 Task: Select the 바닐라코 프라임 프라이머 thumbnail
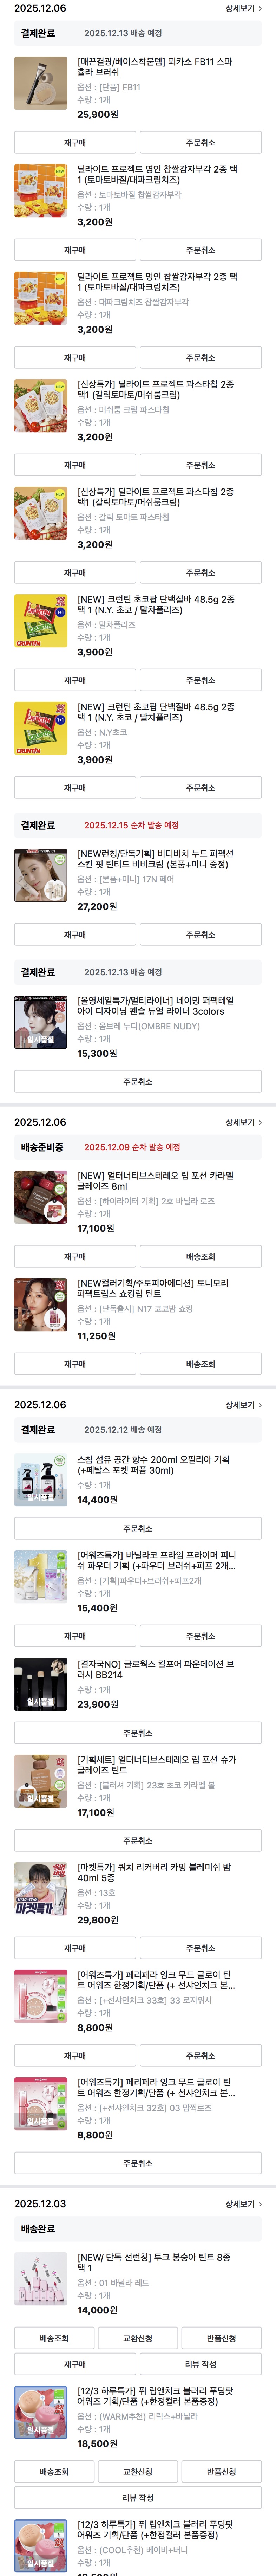click(x=41, y=1577)
